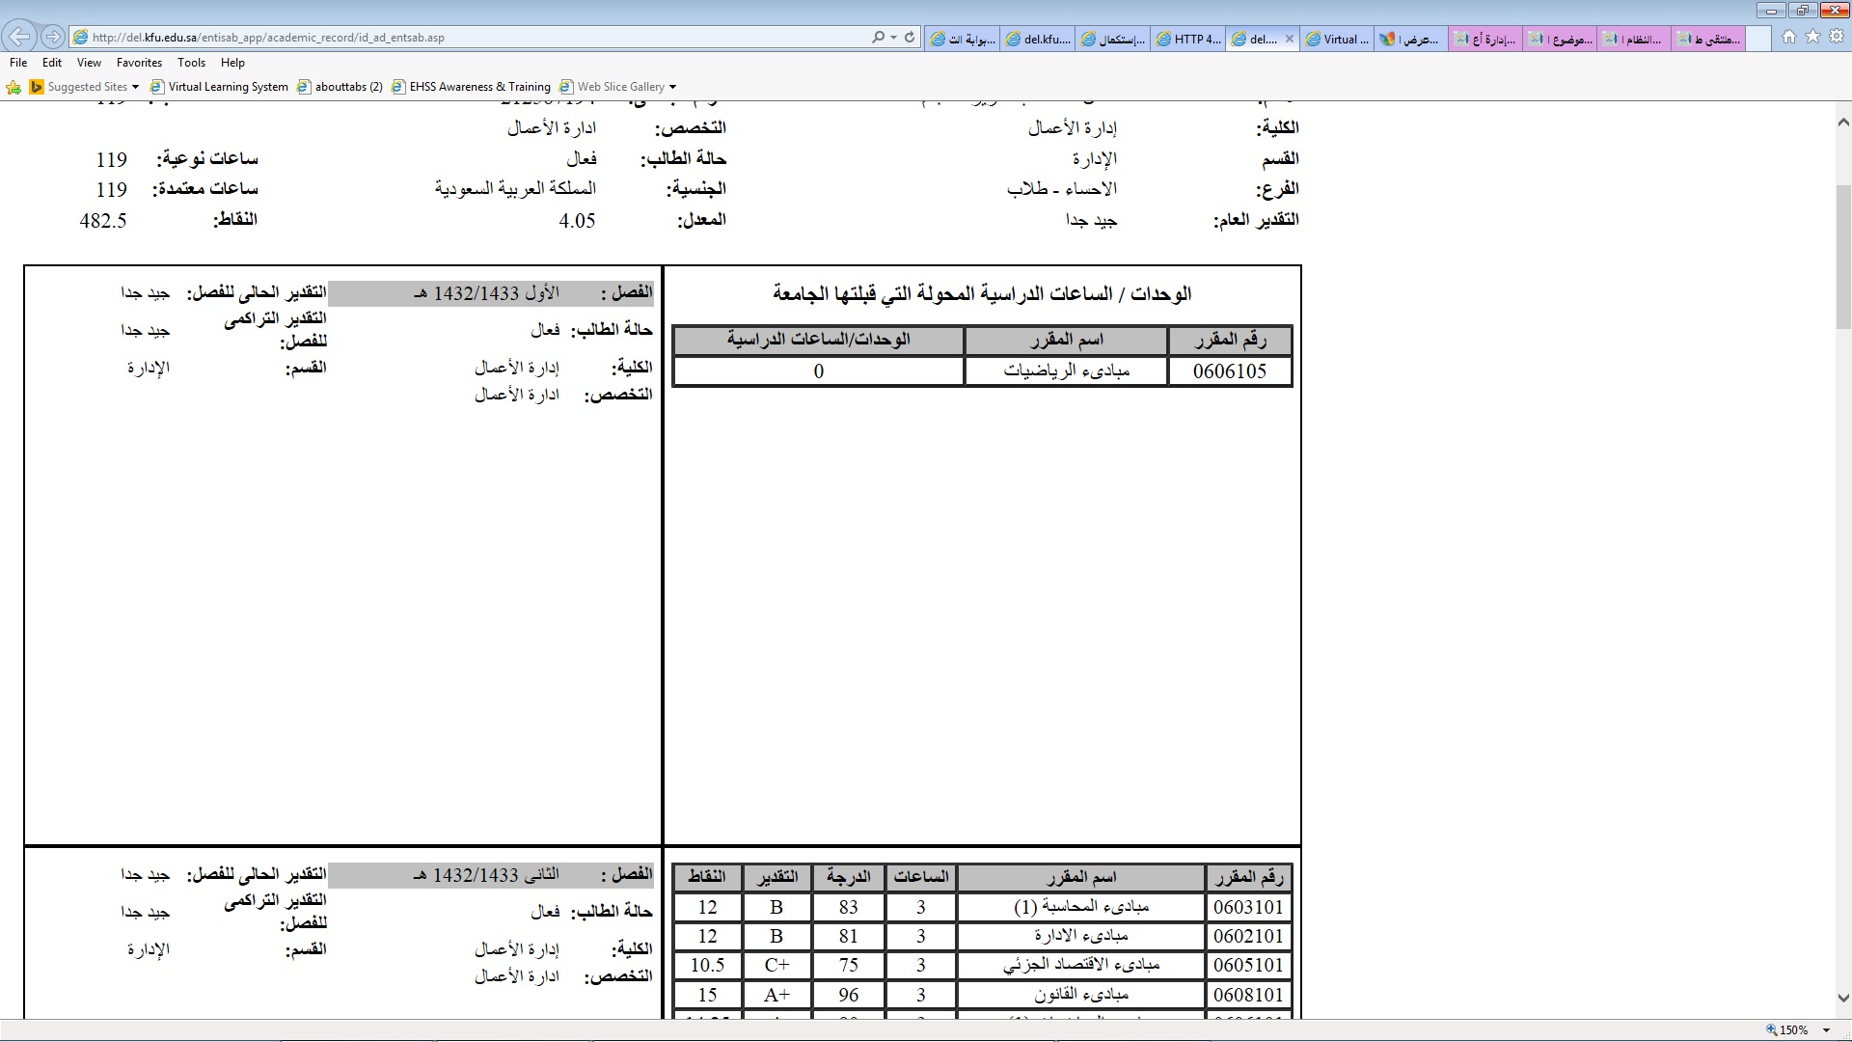The width and height of the screenshot is (1852, 1042).
Task: Click the page icon before abouttabs (2)
Action: [x=304, y=87]
